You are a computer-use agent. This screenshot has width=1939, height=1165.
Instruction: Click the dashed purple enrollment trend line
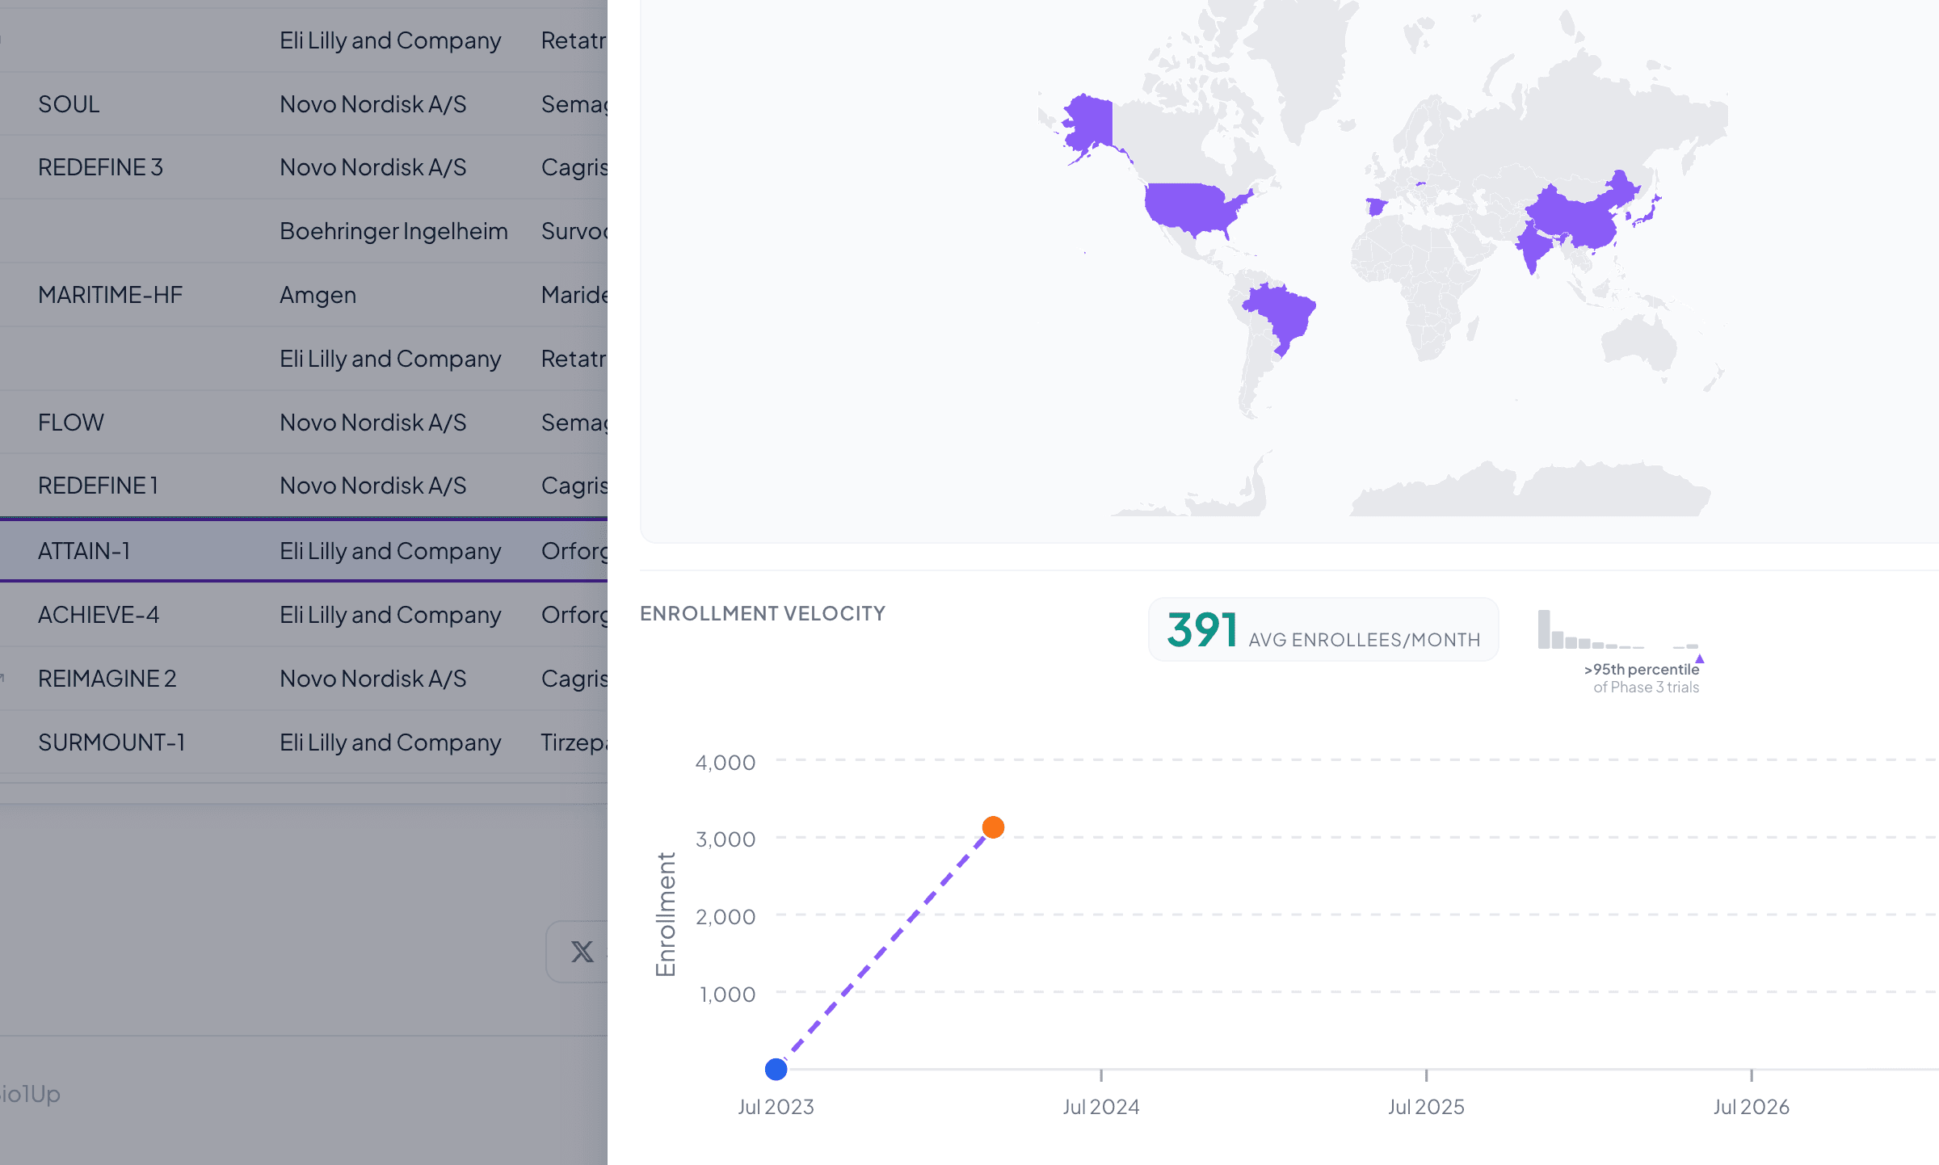coord(885,948)
